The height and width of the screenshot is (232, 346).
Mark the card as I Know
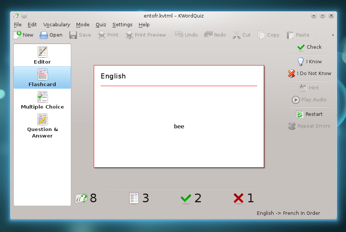pos(309,62)
